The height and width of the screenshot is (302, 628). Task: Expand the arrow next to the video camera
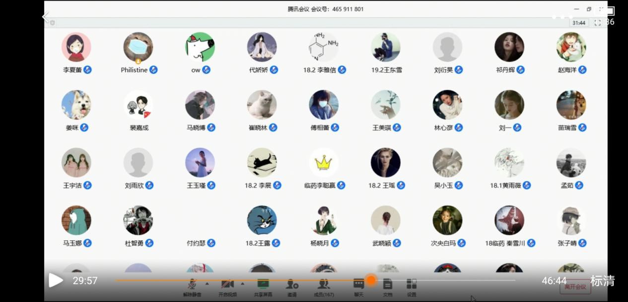point(242,284)
